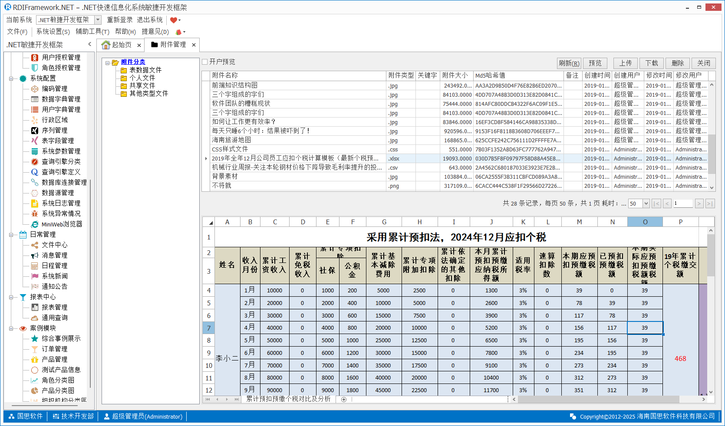Screen dimensions: 725x426
Task: Click the 系统日志管理 icon
Action: [35, 203]
